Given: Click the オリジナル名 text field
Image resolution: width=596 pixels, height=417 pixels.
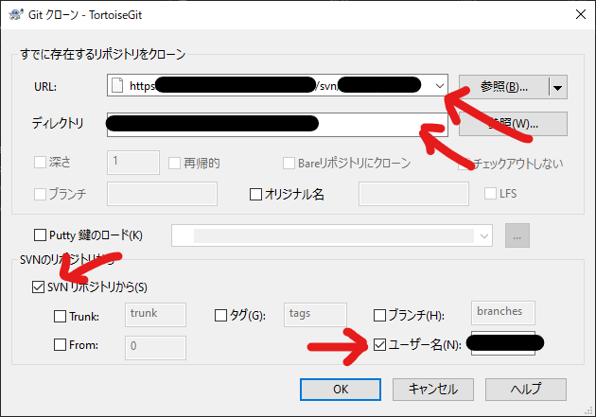Looking at the screenshot, I should [x=413, y=194].
